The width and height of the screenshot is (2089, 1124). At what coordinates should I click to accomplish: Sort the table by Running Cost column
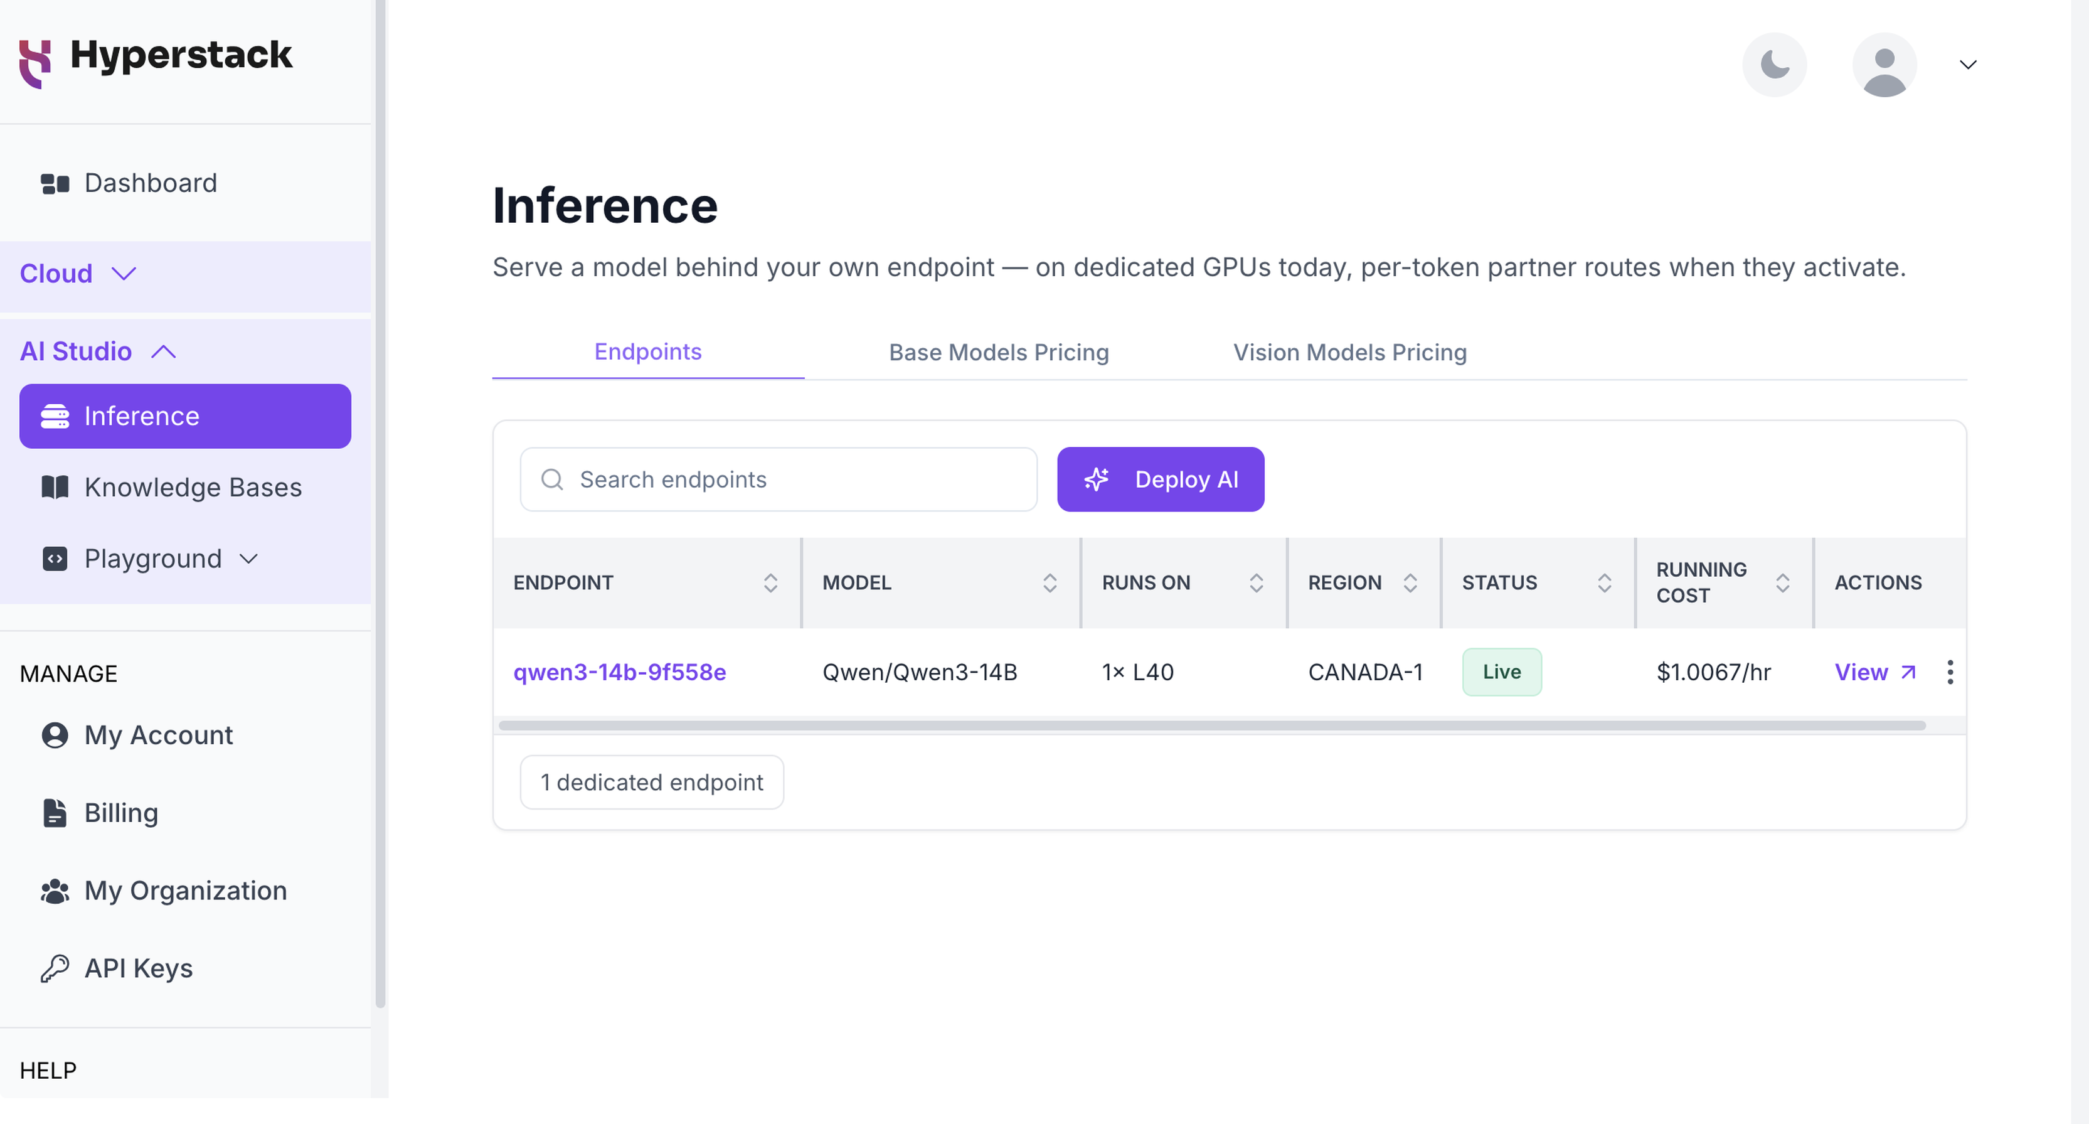(1782, 582)
